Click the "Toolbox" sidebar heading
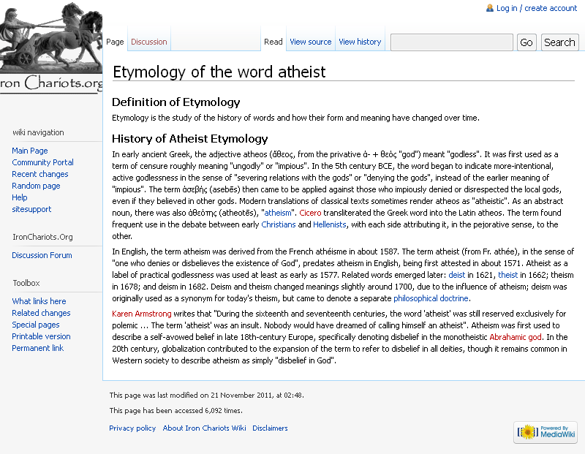The height and width of the screenshot is (454, 585). [26, 283]
